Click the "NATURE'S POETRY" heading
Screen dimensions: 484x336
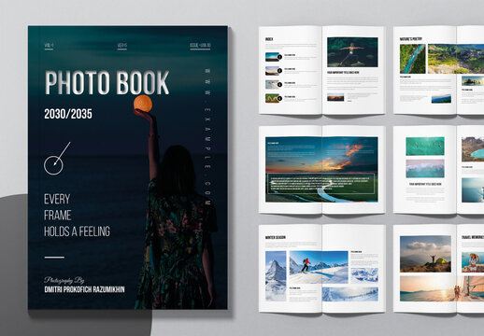click(411, 39)
